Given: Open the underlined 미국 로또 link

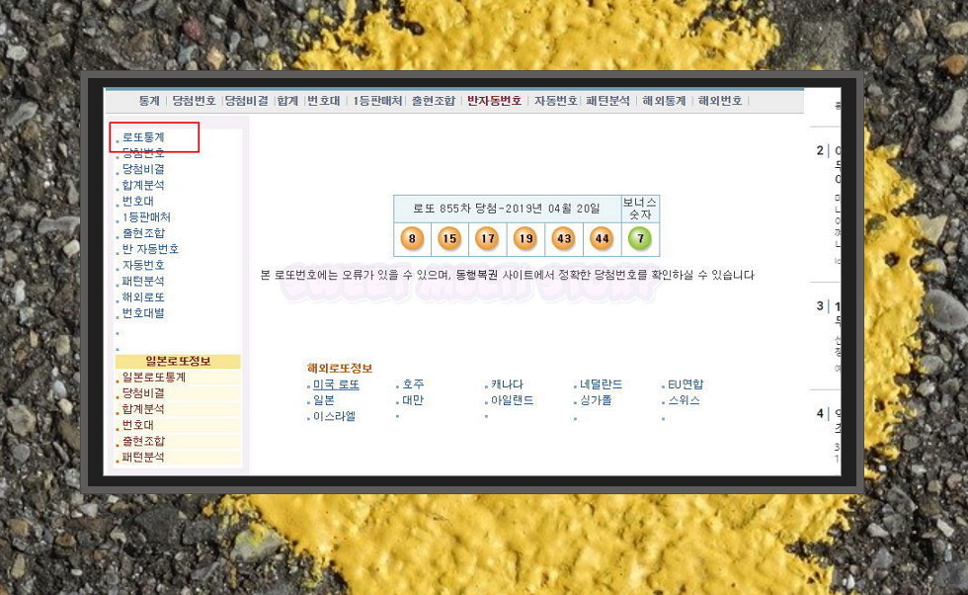Looking at the screenshot, I should tap(336, 384).
